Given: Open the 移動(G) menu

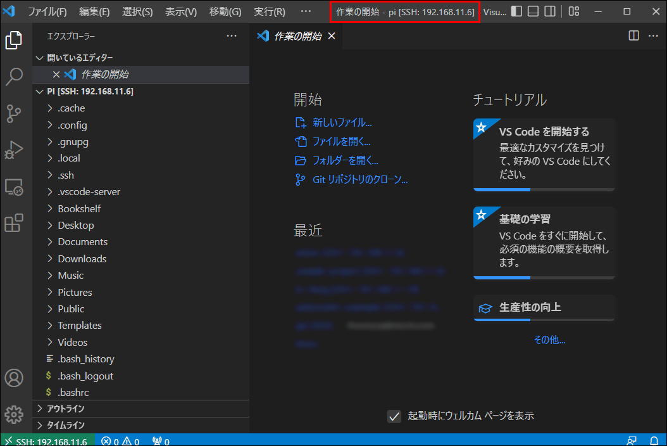Looking at the screenshot, I should point(225,11).
